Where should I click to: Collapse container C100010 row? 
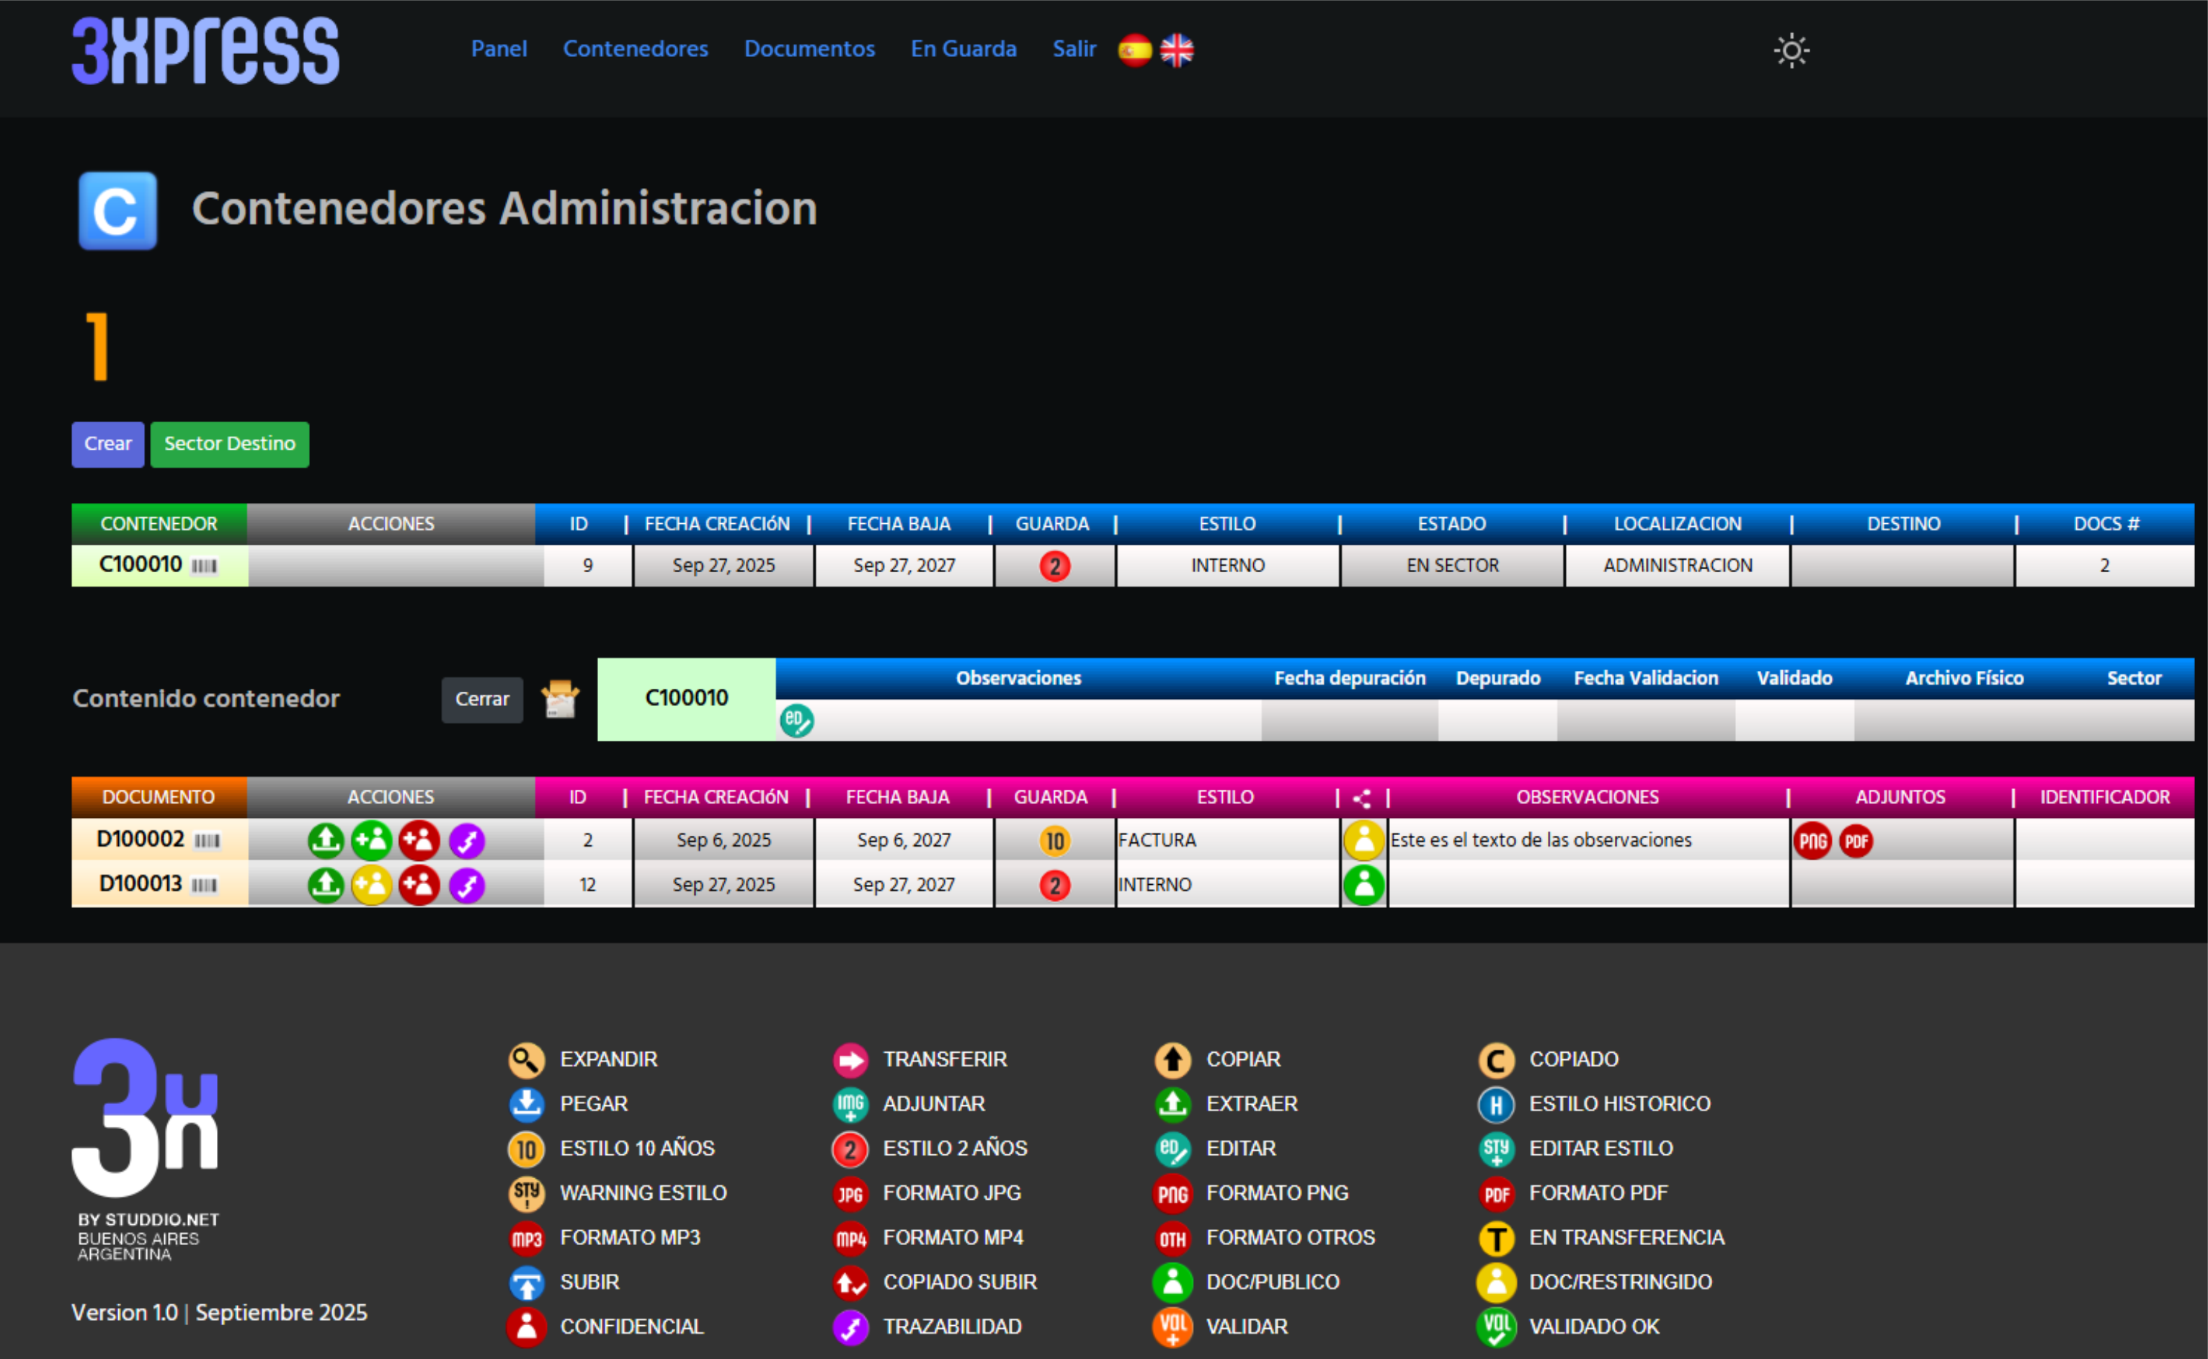coord(141,566)
